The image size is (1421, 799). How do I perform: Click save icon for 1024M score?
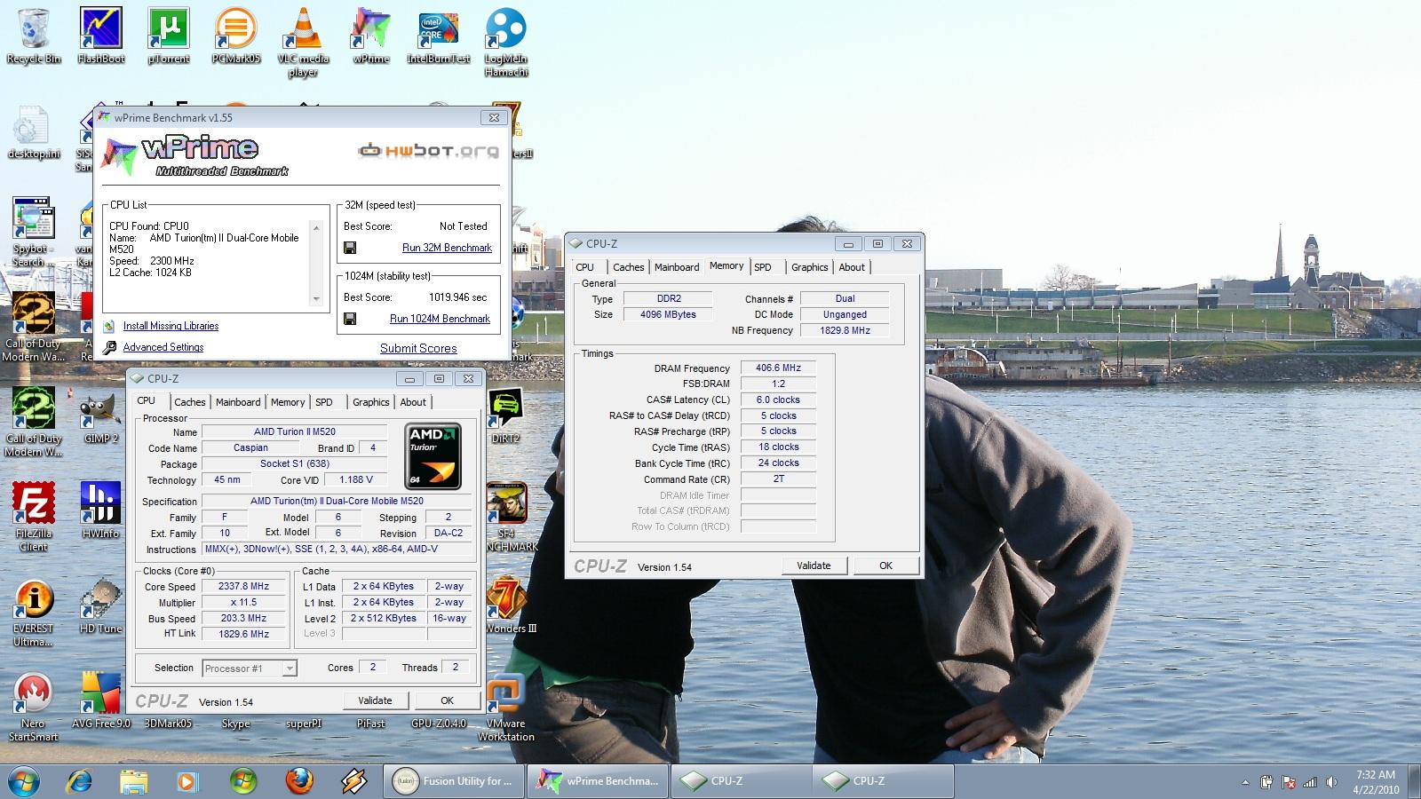350,319
